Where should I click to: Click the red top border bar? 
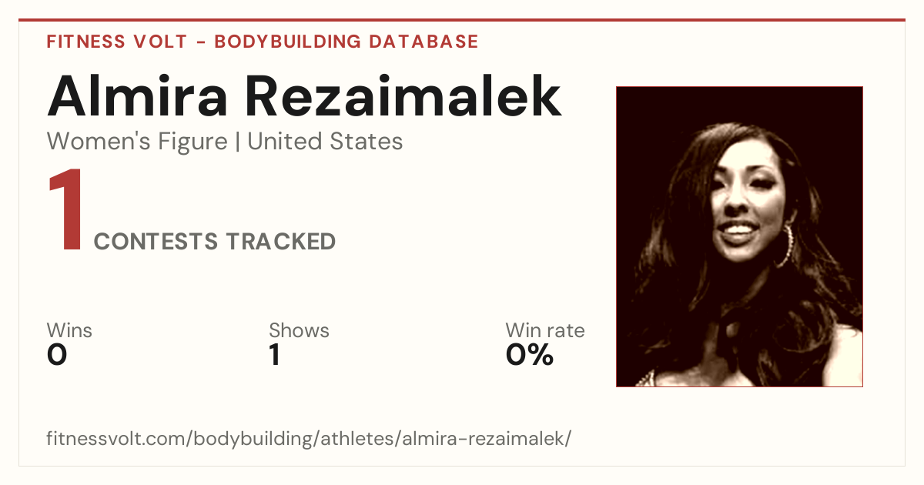tap(462, 20)
